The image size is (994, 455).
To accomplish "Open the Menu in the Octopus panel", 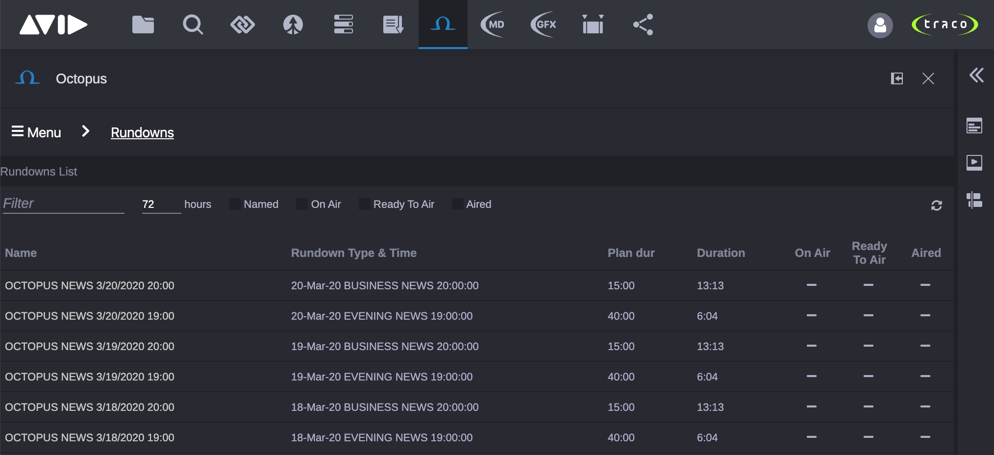I will click(x=36, y=132).
